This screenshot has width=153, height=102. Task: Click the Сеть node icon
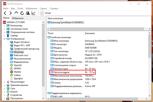[x=8, y=88]
